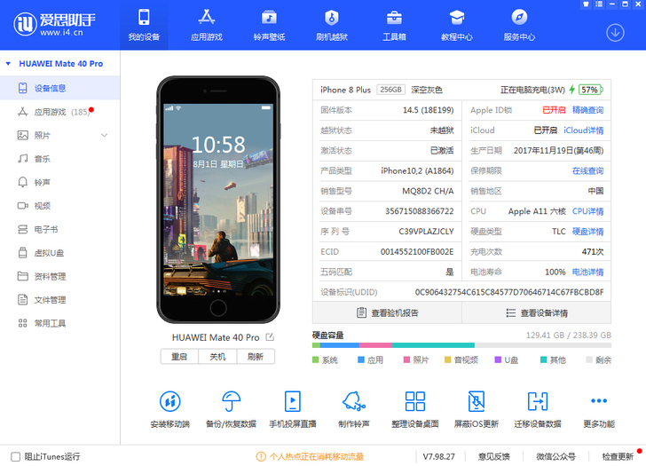Open the 迁移设备数据 icon
Screen dimensions: 646x466
pos(538,401)
